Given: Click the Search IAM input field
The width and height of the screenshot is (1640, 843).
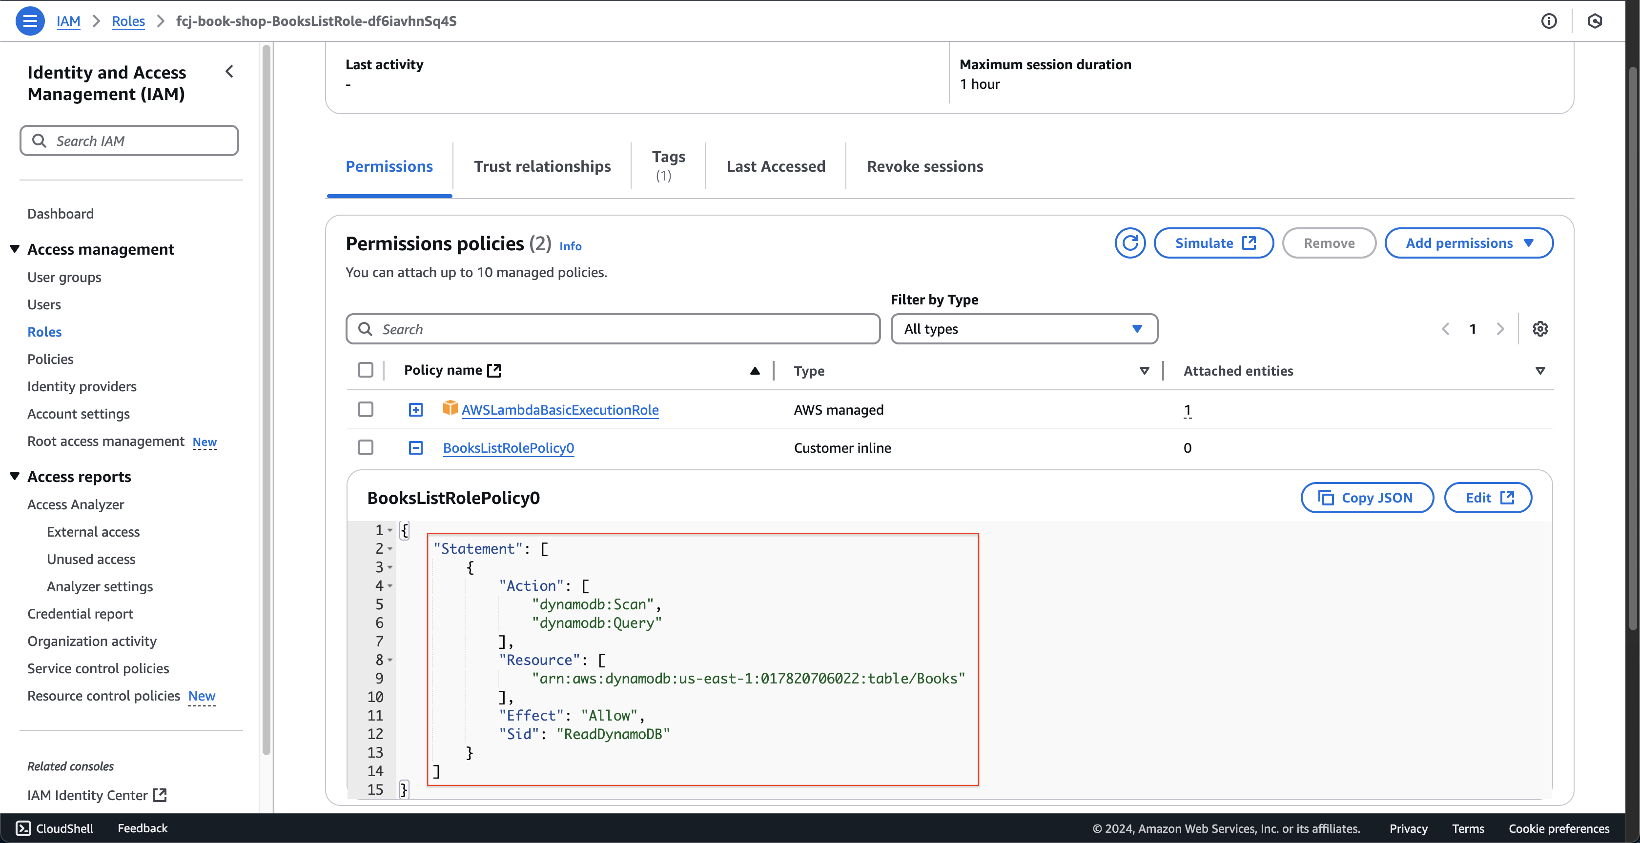Looking at the screenshot, I should [x=129, y=140].
